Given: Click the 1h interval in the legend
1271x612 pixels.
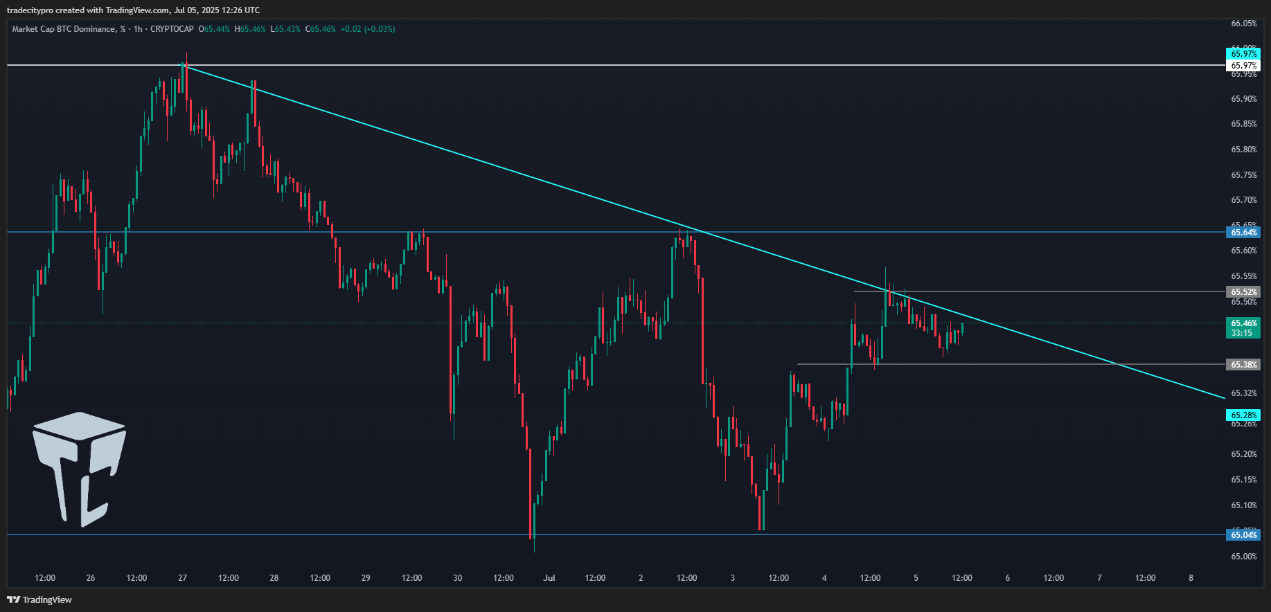Looking at the screenshot, I should (138, 29).
